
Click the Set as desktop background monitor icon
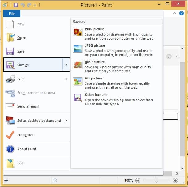coord(10,120)
